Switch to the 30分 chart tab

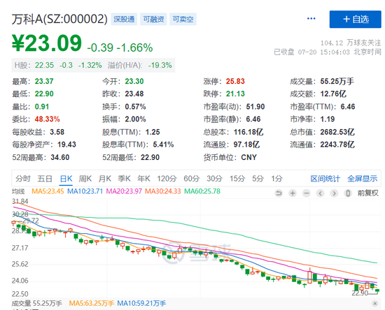(214, 179)
